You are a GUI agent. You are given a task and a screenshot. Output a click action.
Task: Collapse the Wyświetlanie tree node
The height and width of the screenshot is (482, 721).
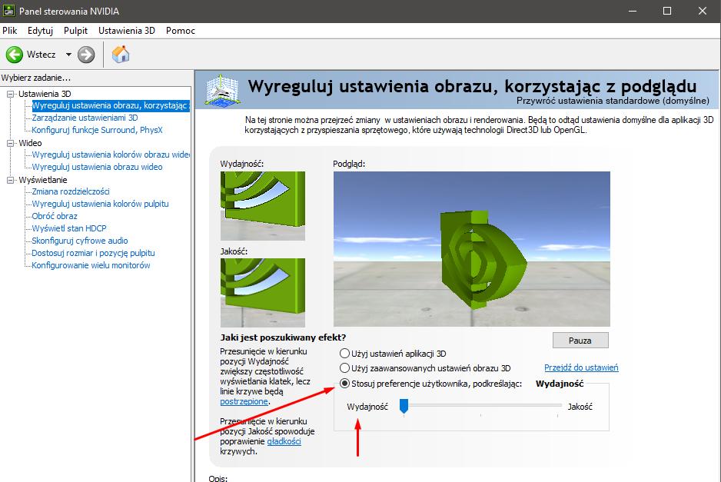click(10, 180)
